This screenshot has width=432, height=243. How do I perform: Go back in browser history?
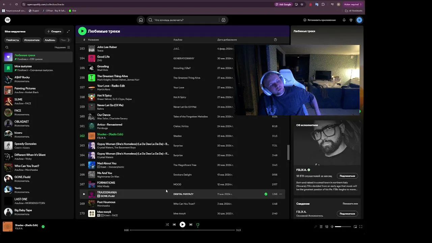pyautogui.click(x=4, y=4)
